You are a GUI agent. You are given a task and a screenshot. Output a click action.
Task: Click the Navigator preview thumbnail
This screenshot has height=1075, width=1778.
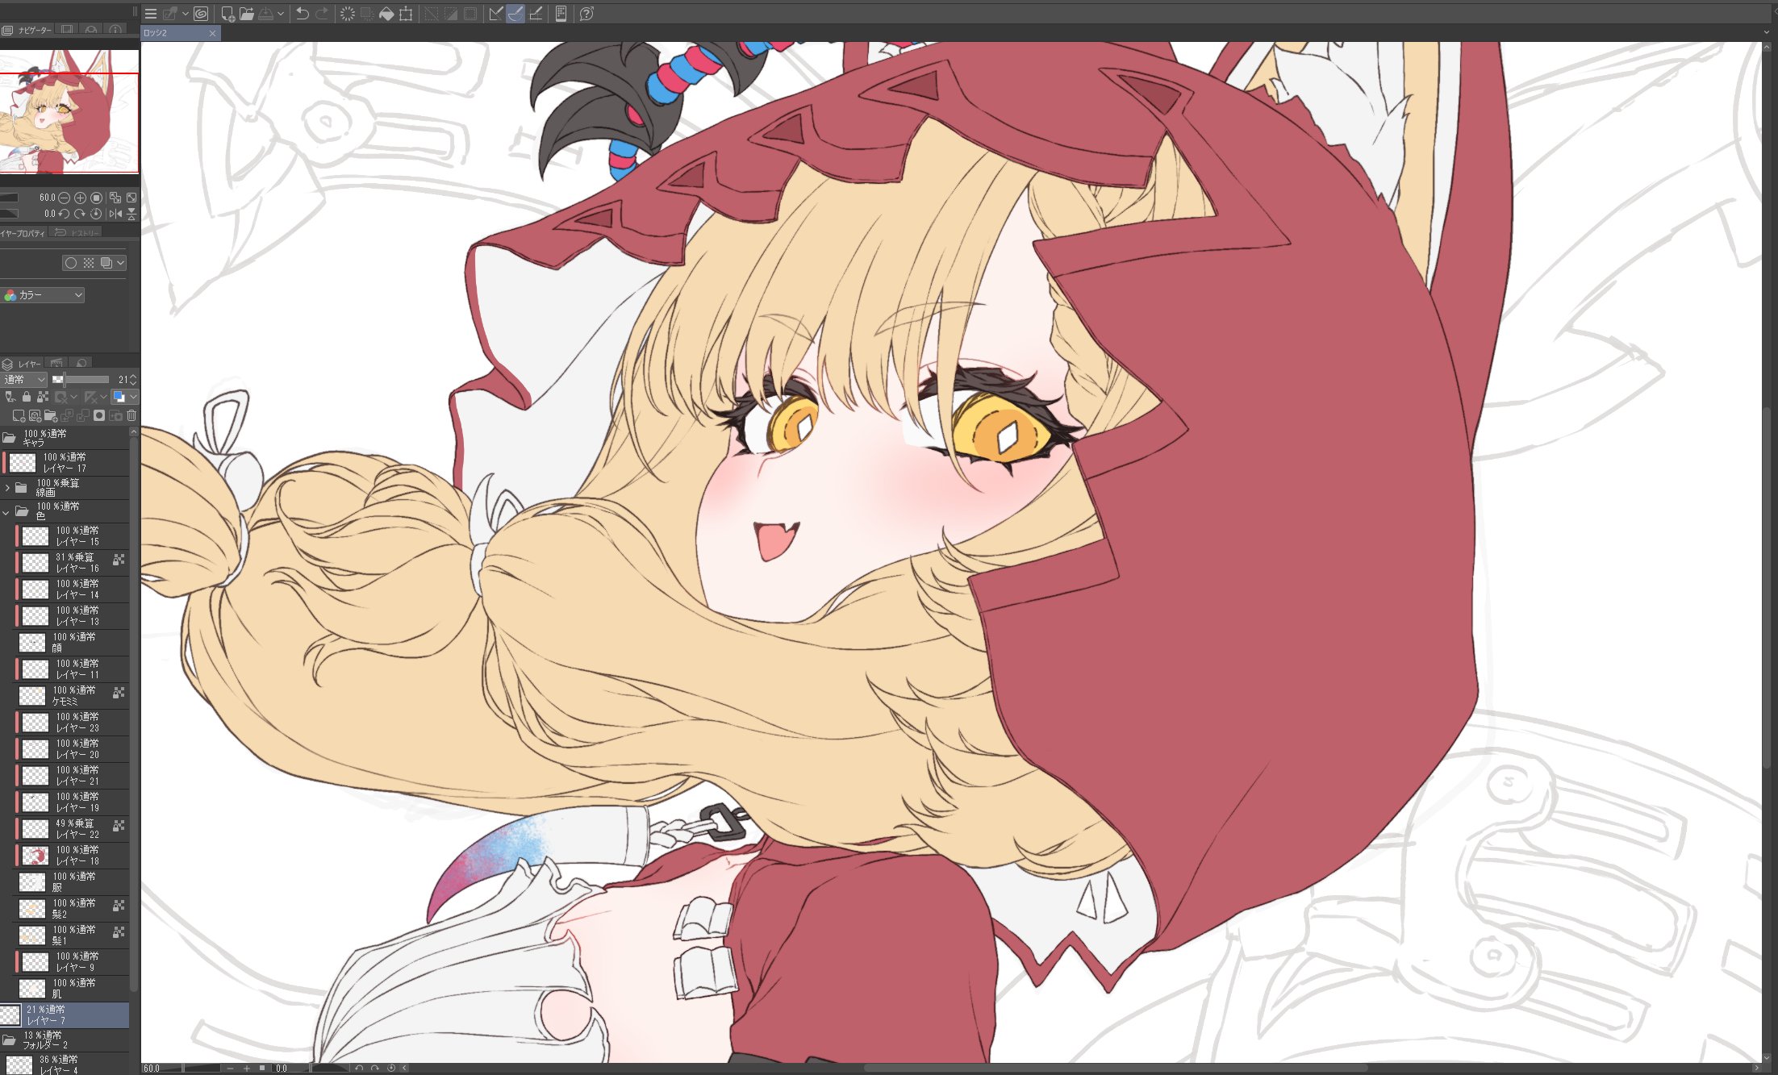69,111
